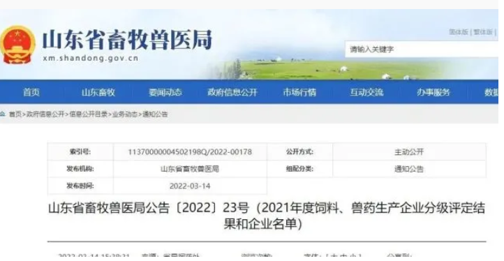504x261 pixels.
Task: Click the 公开方式 label cell
Action: [300, 151]
